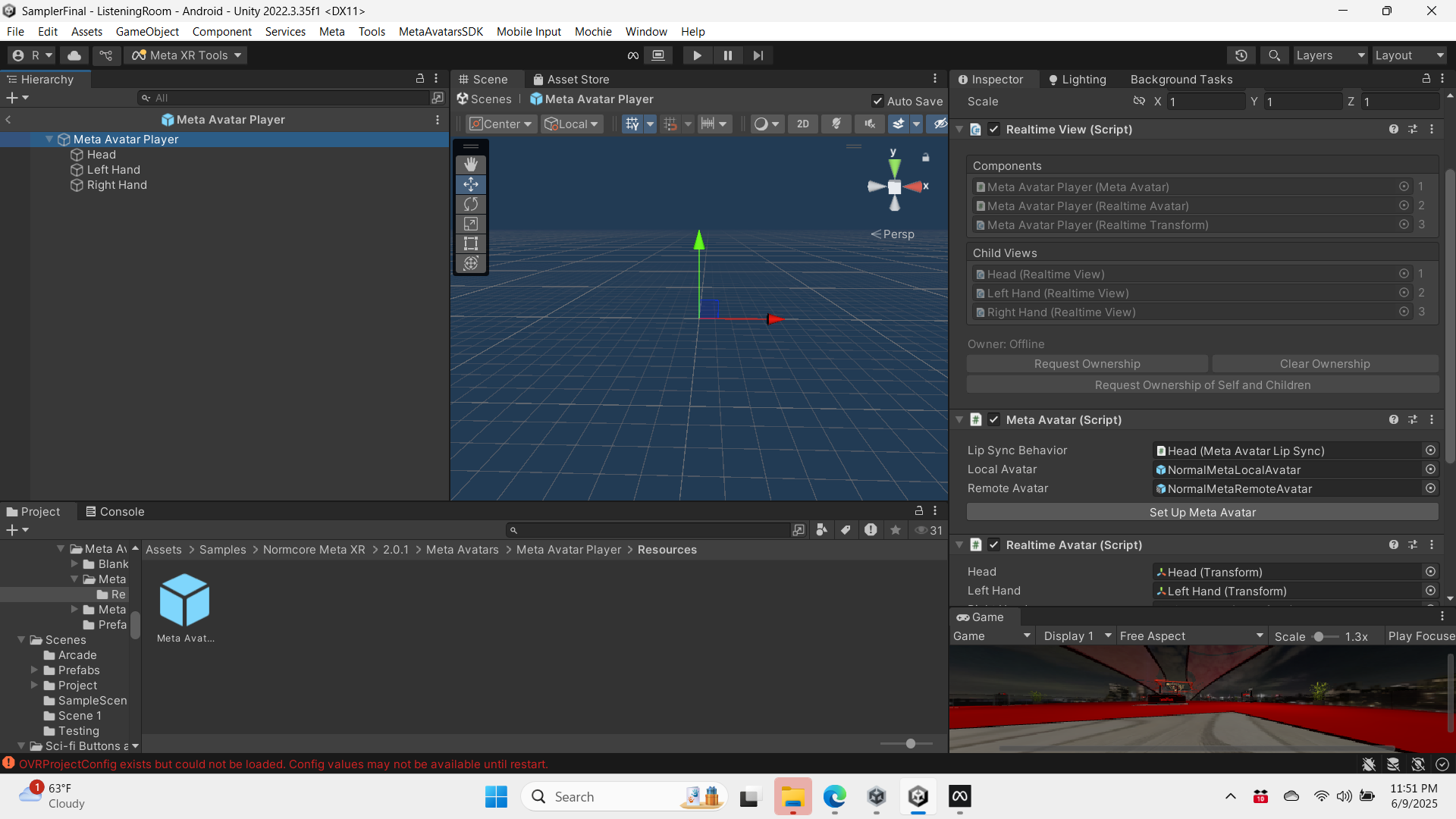This screenshot has height=819, width=1456.
Task: Uncheck Auto Save for prefab
Action: click(x=877, y=101)
